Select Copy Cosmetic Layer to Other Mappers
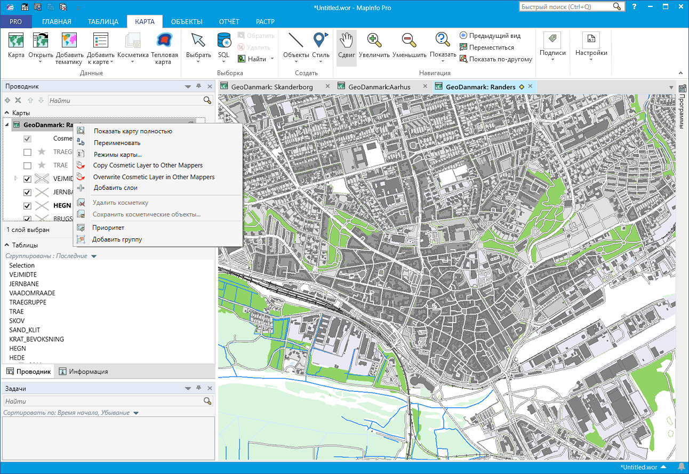This screenshot has width=689, height=474. point(148,165)
